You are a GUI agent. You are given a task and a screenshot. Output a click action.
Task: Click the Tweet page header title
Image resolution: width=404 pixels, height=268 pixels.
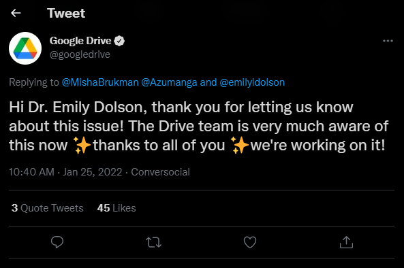[x=66, y=13]
